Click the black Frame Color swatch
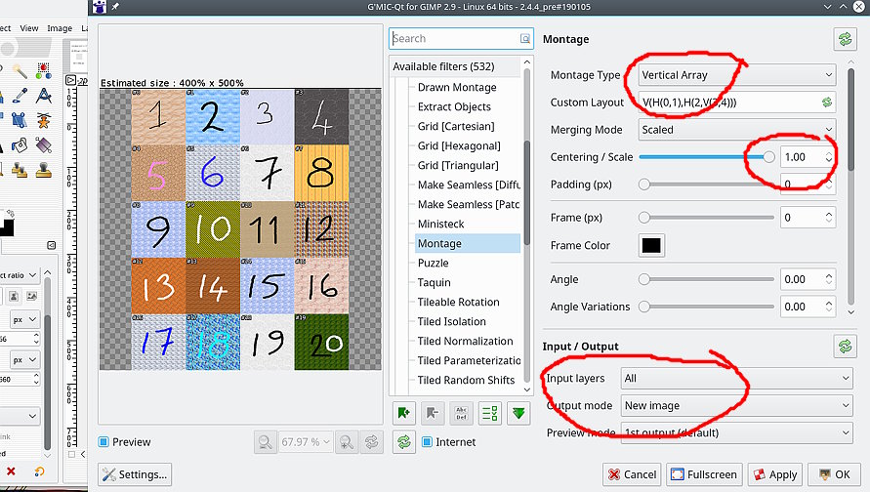Screen dimensions: 870x492 click(x=650, y=245)
